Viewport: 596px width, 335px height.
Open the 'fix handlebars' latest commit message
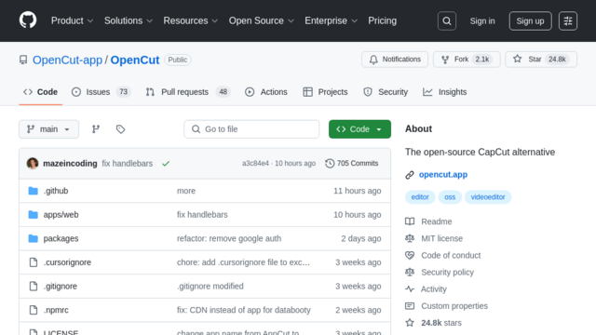(128, 164)
